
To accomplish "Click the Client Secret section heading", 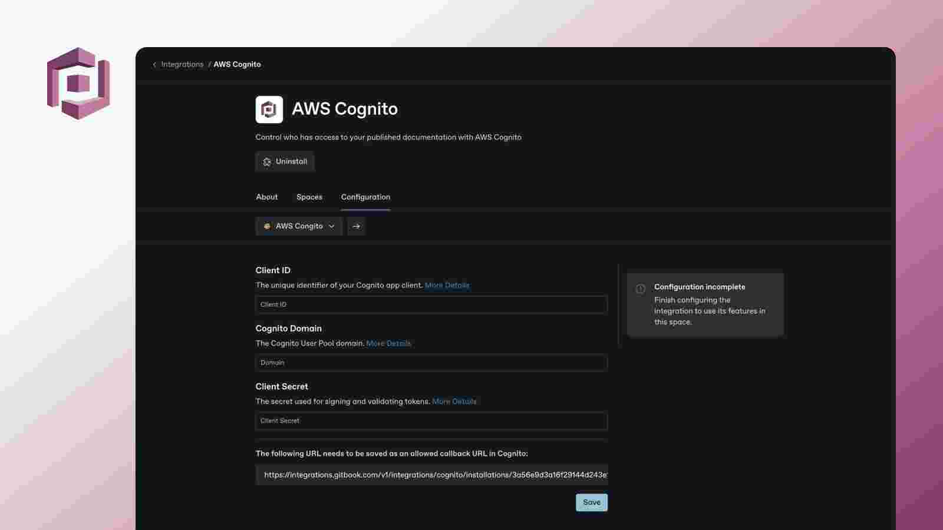I will click(282, 386).
